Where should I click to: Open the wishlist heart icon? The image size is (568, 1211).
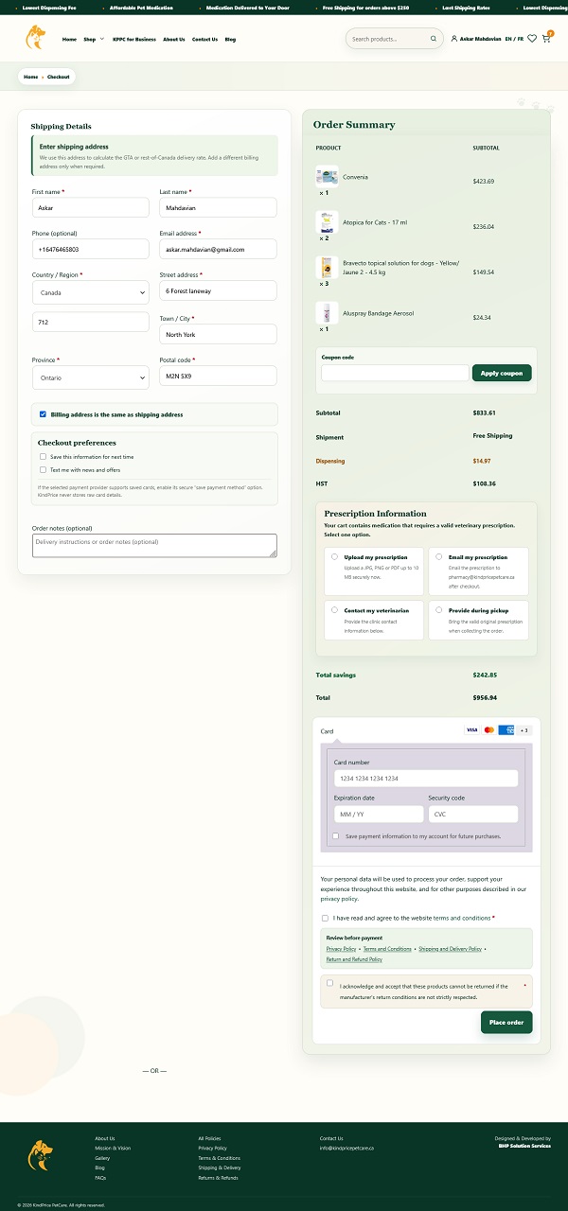point(532,39)
